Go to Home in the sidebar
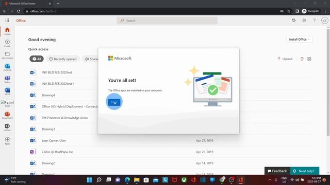 tap(7, 31)
